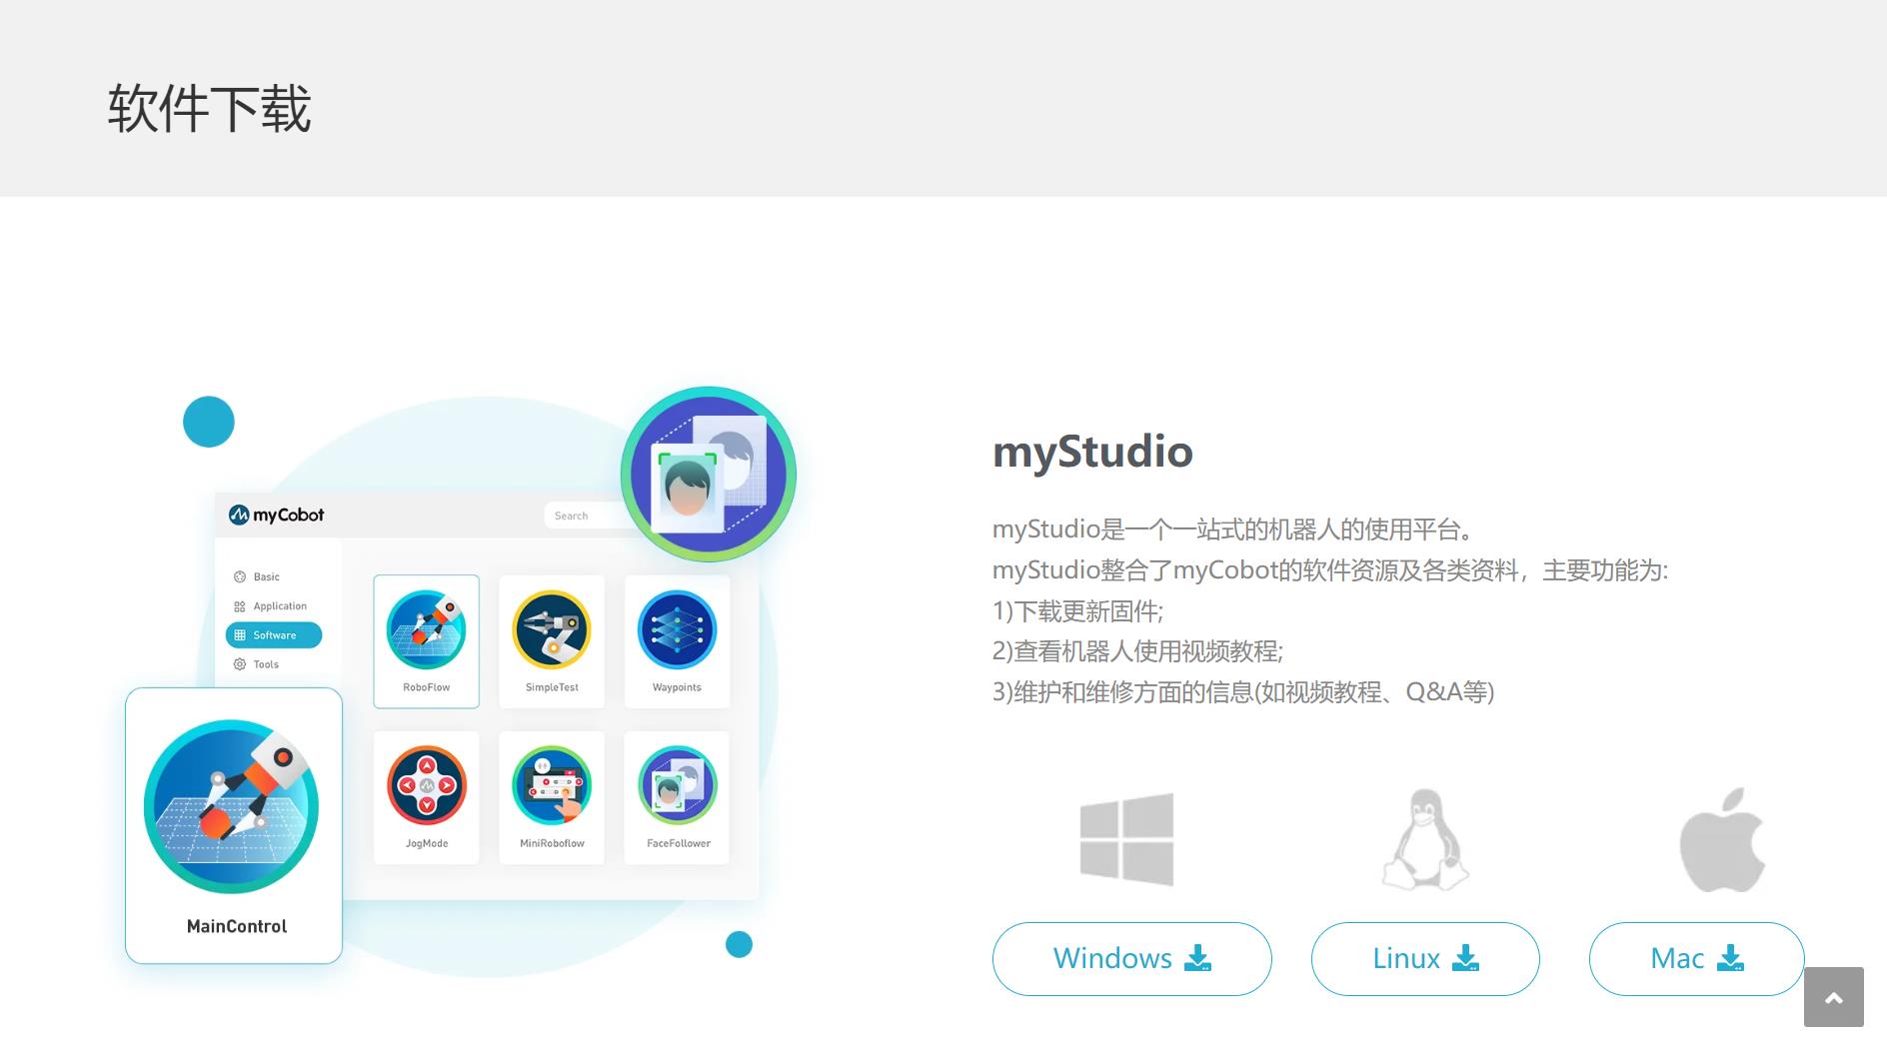The width and height of the screenshot is (1887, 1050).
Task: Click the myCobot logo
Action: click(x=277, y=515)
